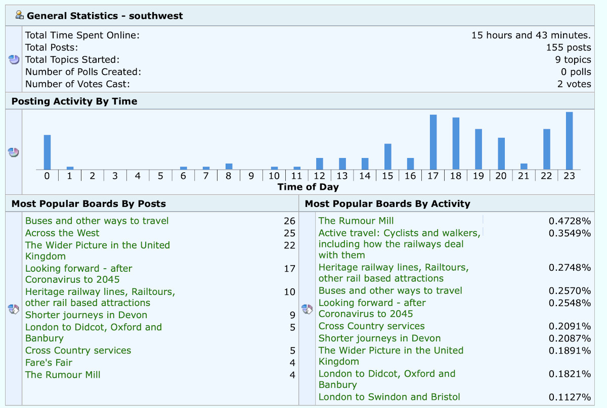Click the chart bar for hour 17
The width and height of the screenshot is (607, 408).
click(433, 142)
